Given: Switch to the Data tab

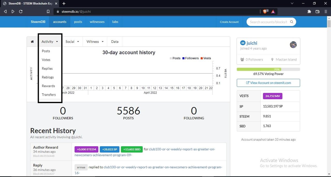Looking at the screenshot, I should [115, 42].
